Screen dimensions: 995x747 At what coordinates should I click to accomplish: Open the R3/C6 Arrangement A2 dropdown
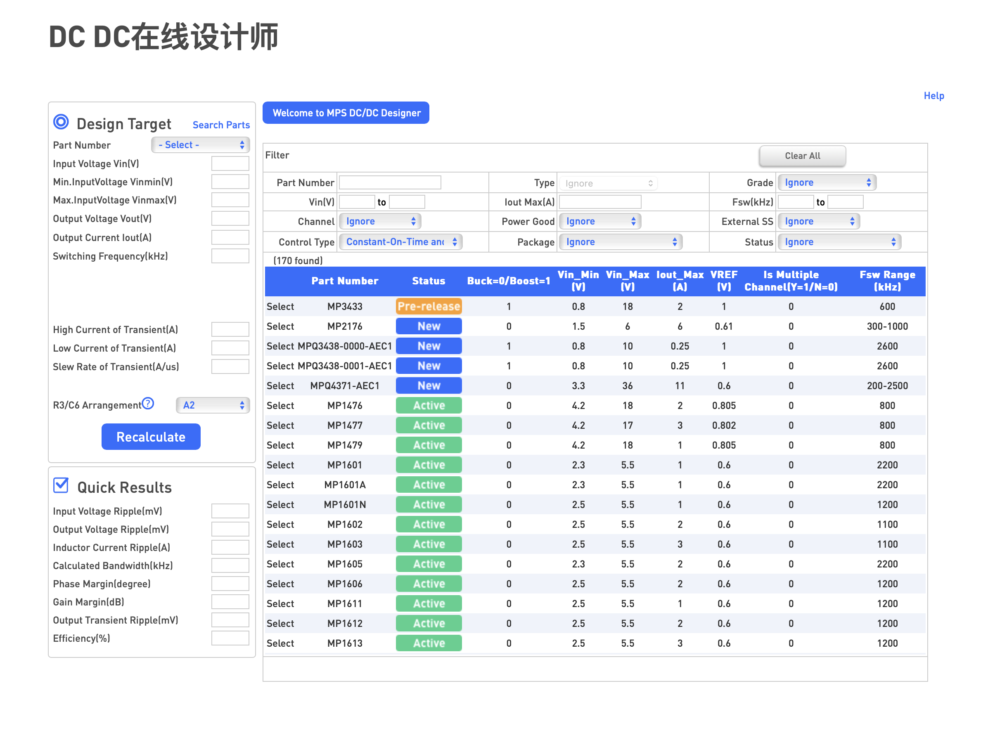[213, 405]
